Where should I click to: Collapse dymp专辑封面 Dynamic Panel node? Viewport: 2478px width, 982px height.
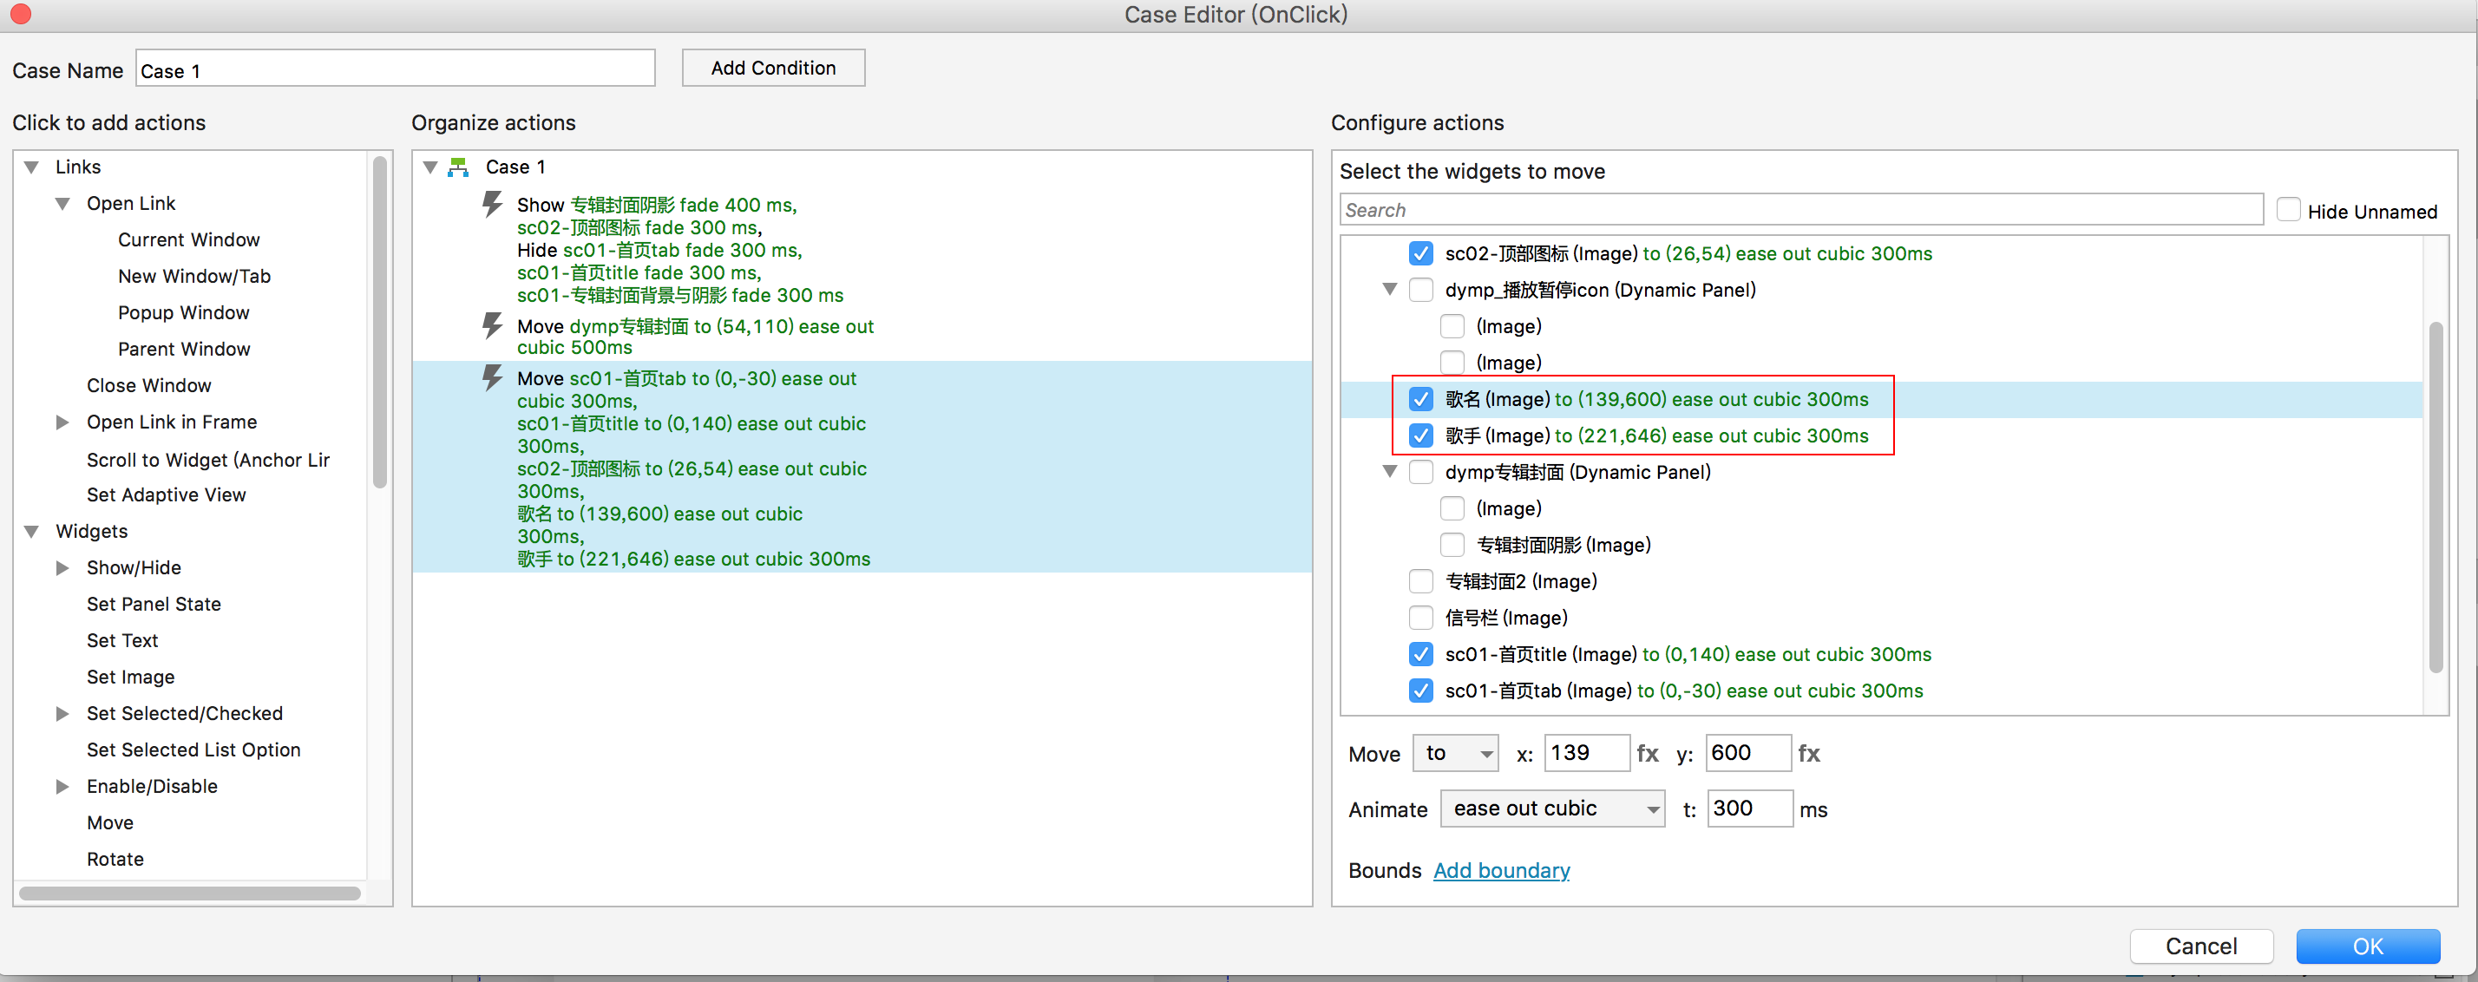click(x=1389, y=471)
